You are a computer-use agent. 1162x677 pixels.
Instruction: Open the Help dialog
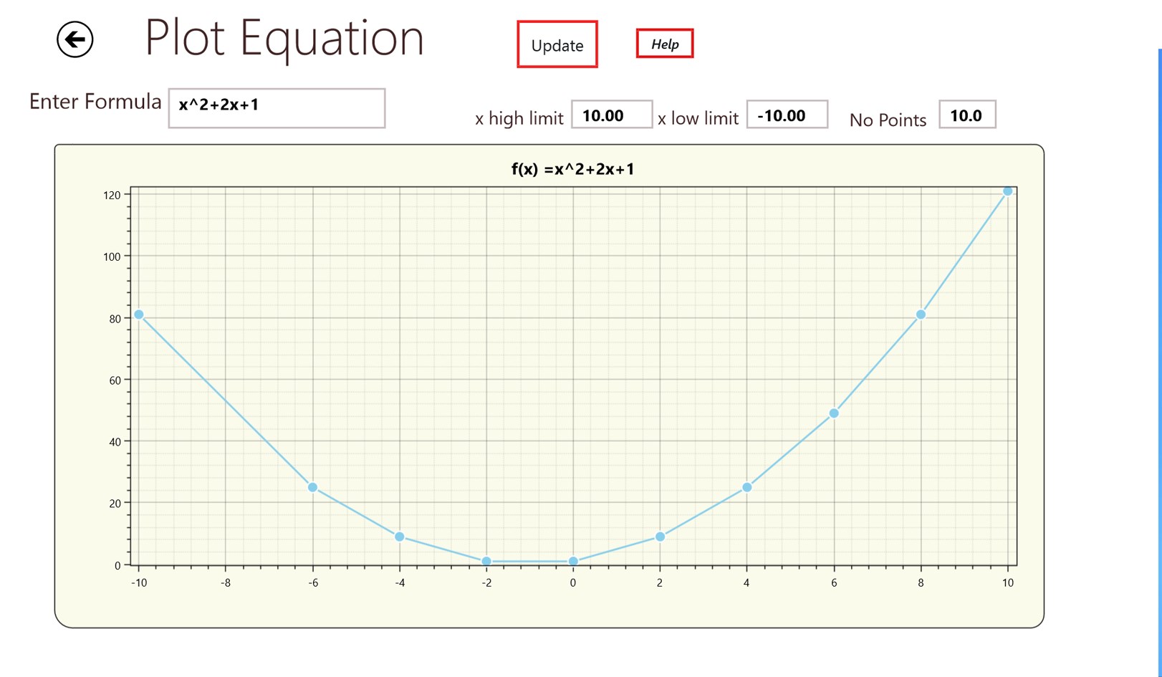coord(663,43)
